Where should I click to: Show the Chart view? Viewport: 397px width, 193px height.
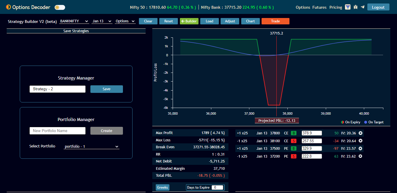(x=251, y=21)
